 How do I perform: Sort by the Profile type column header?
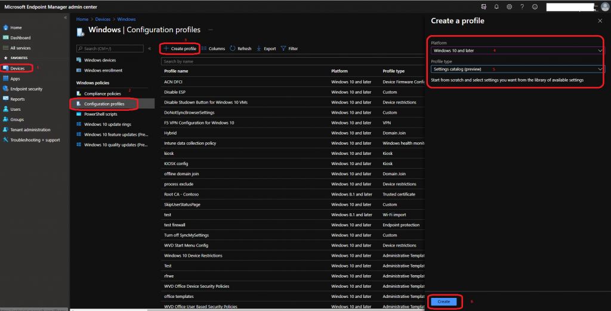coord(394,71)
